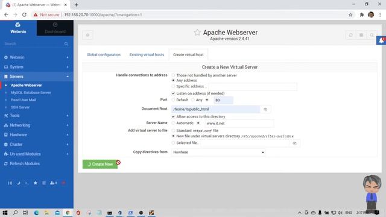Viewport: 386px width, 217px height.
Task: Switch to the Webmin tab in sidebar header
Action: point(18,28)
